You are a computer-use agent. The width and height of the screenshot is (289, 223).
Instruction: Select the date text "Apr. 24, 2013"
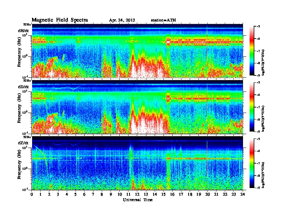coord(122,20)
